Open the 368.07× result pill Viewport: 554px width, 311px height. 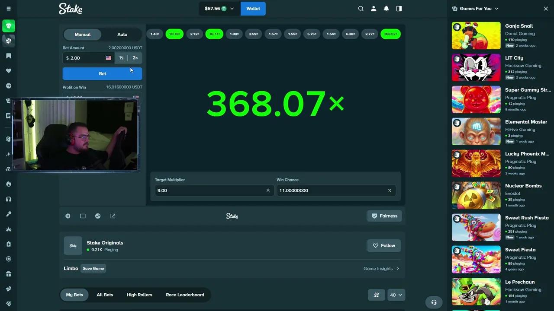click(x=390, y=34)
